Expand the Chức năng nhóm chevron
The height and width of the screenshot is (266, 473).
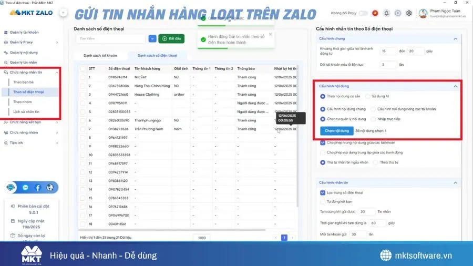point(57,132)
